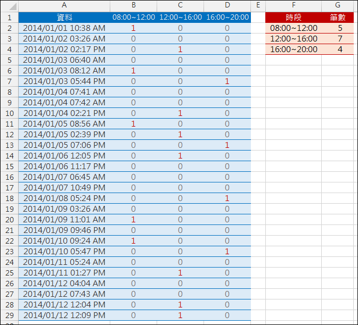Select cell 2014/01/05 08:56 AM
Image resolution: width=358 pixels, height=325 pixels.
point(64,124)
